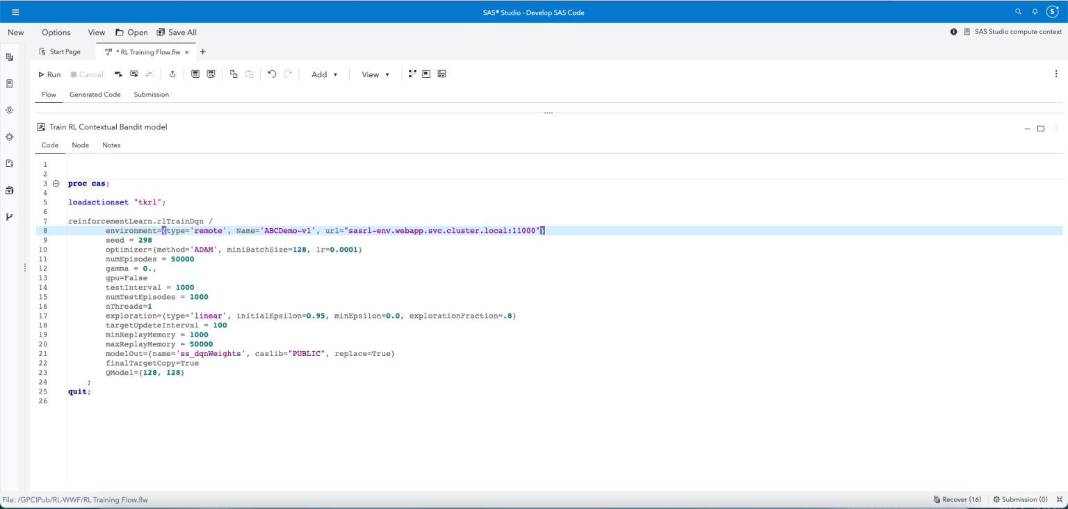
Task: Click the Save All button
Action: click(x=177, y=32)
